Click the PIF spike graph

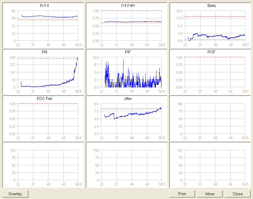(131, 73)
